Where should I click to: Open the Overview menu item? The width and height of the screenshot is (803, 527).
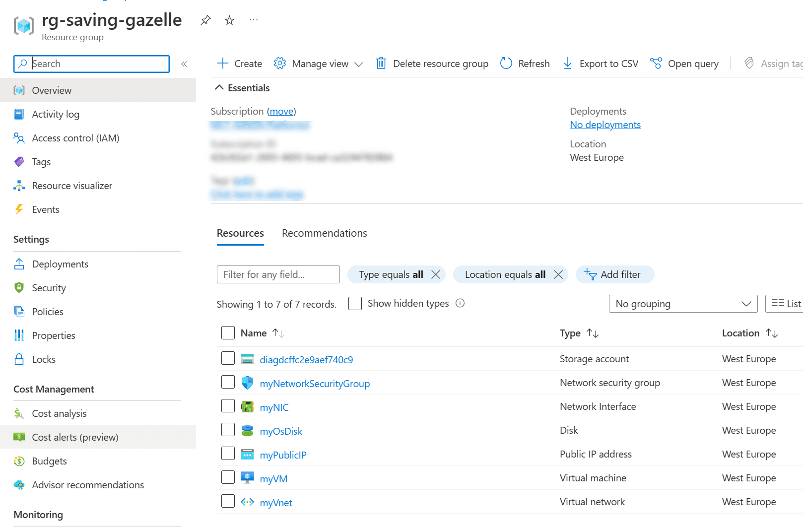click(x=98, y=90)
